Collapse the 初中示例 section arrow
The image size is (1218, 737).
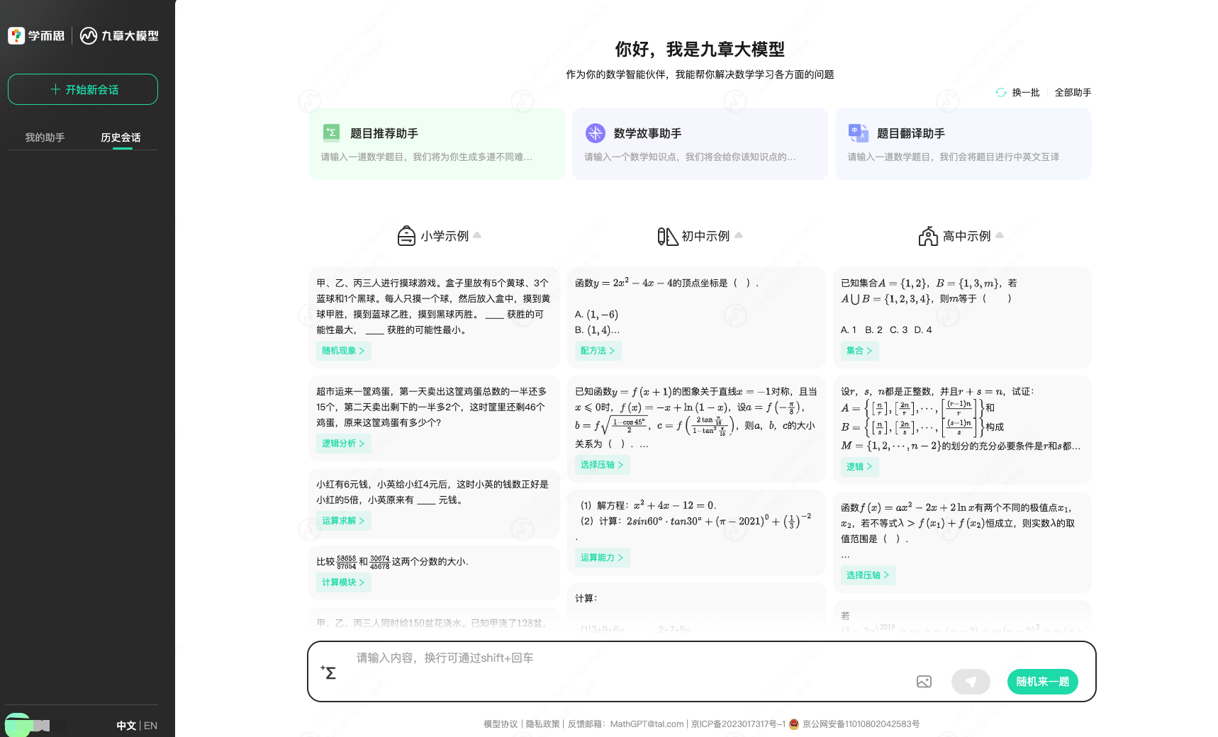click(x=739, y=235)
